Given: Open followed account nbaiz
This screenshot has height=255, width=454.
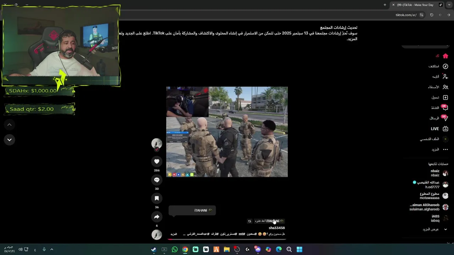Looking at the screenshot, I should pyautogui.click(x=439, y=173).
